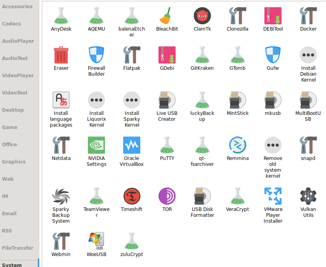This screenshot has height=267, width=326.
Task: Choose the GDebi package icon
Action: tap(167, 55)
